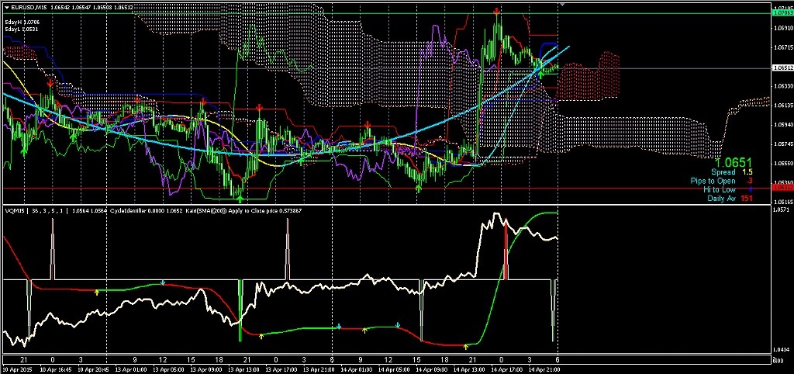This screenshot has width=794, height=374.
Task: Click the Daily Av 151 readout
Action: [730, 198]
